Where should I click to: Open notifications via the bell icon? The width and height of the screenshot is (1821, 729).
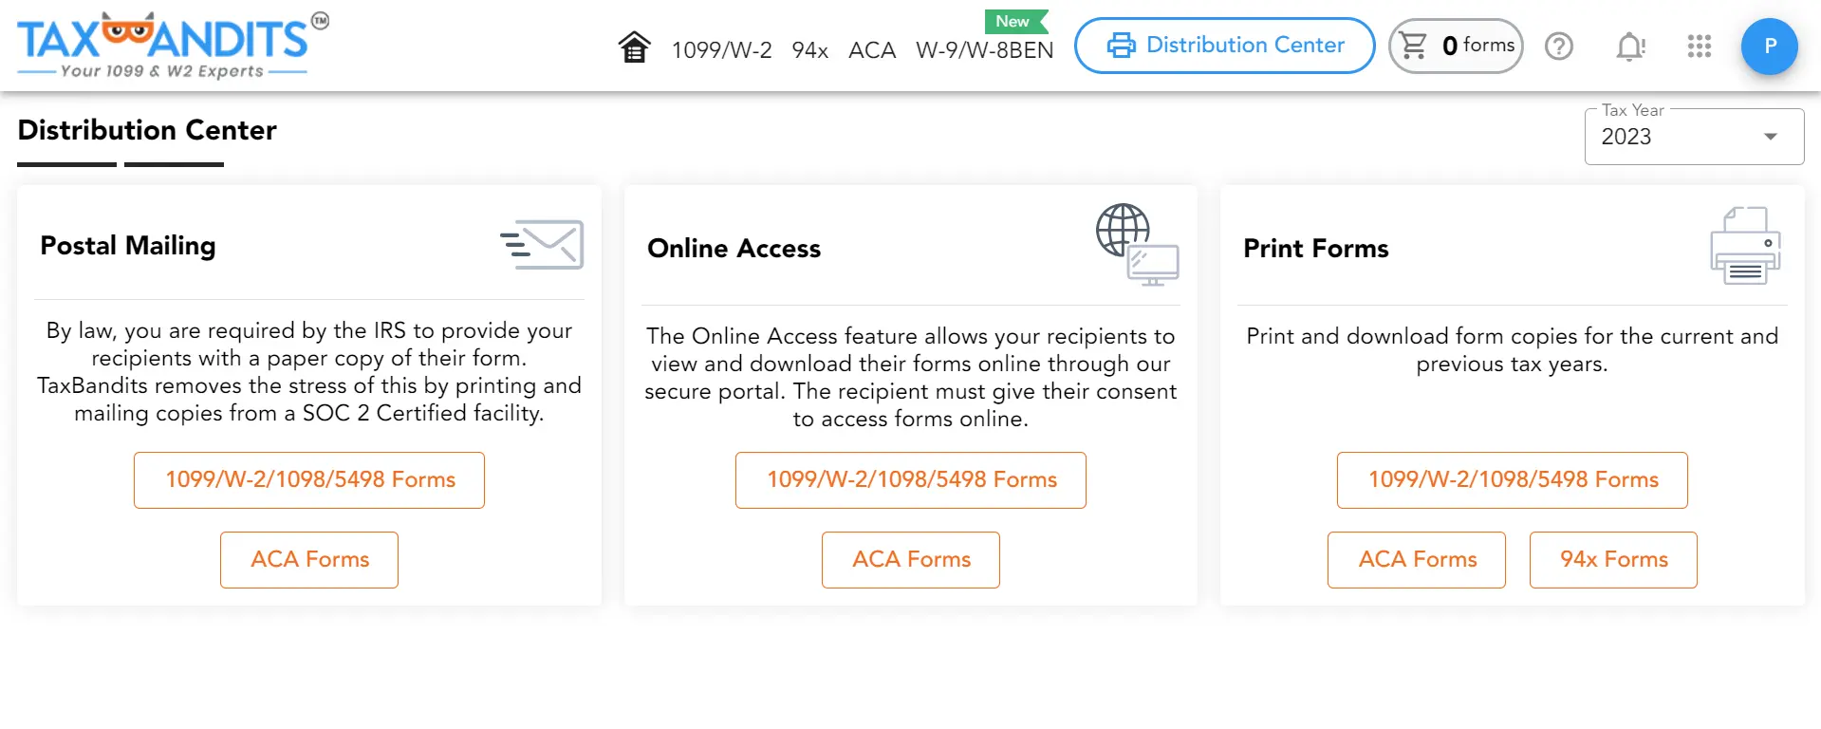coord(1630,46)
